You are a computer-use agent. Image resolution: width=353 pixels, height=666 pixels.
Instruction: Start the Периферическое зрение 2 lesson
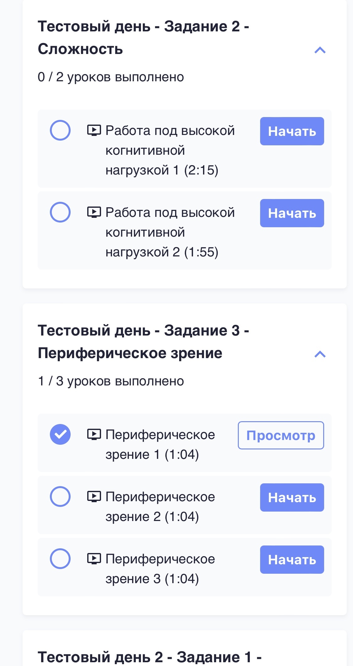point(292,497)
